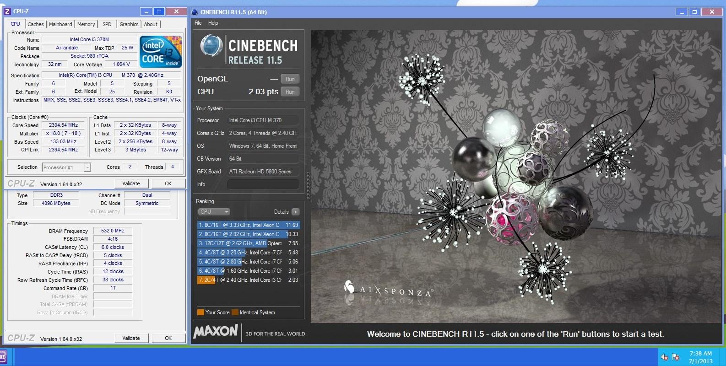Click the FSB:DRAM value 4:16
726x366 pixels.
coord(113,239)
